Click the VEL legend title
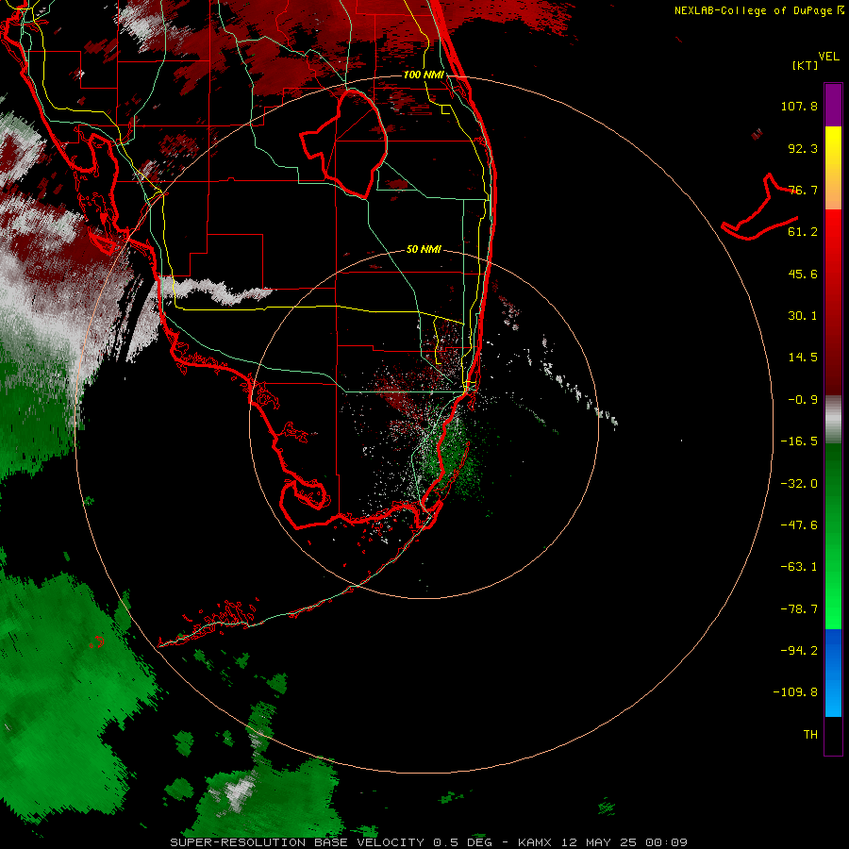Image resolution: width=849 pixels, height=849 pixels. [828, 57]
